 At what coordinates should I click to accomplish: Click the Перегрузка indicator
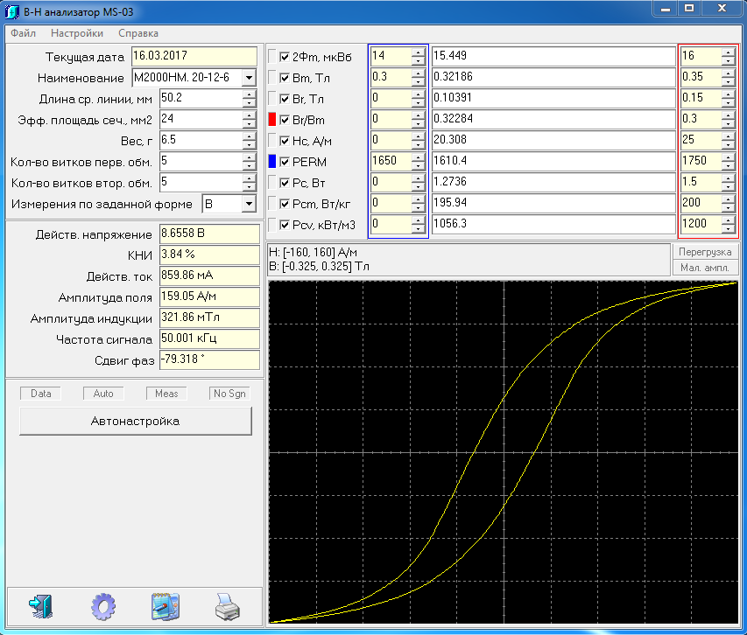point(705,252)
